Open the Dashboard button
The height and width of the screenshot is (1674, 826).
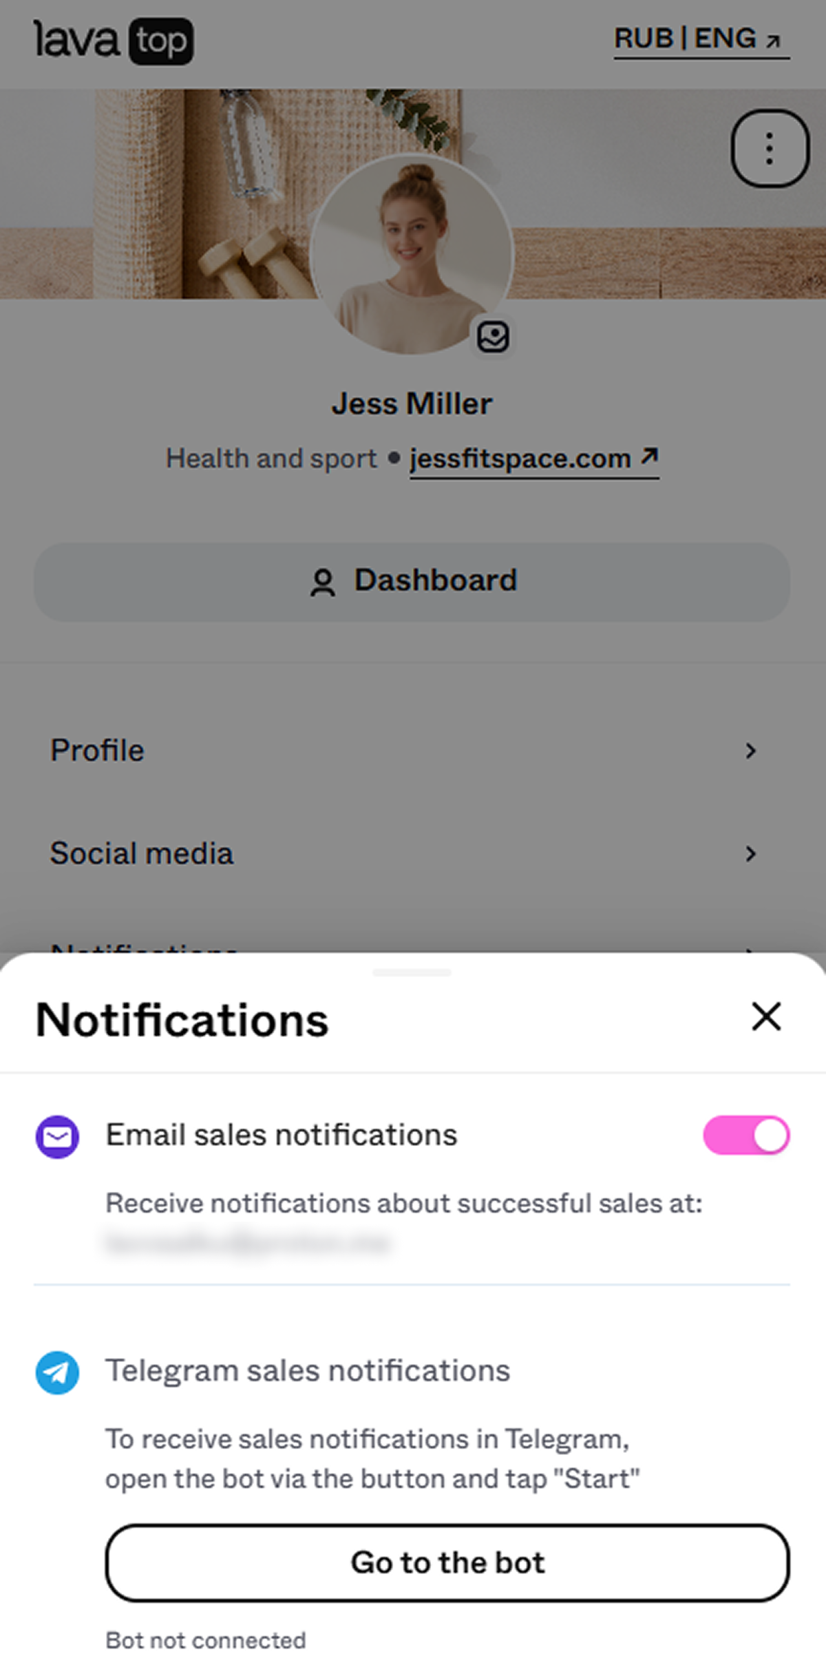pos(412,582)
